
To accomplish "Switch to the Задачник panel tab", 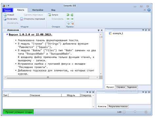I will (x=132, y=87).
